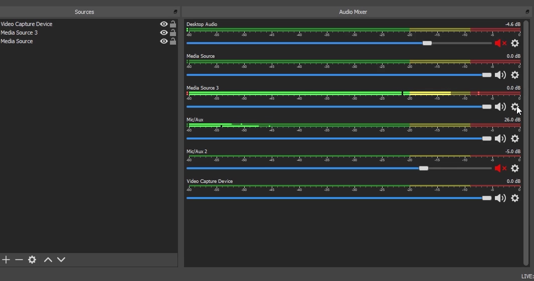Viewport: 534px width, 281px height.
Task: Move source down with arrow icon
Action: coord(61,259)
